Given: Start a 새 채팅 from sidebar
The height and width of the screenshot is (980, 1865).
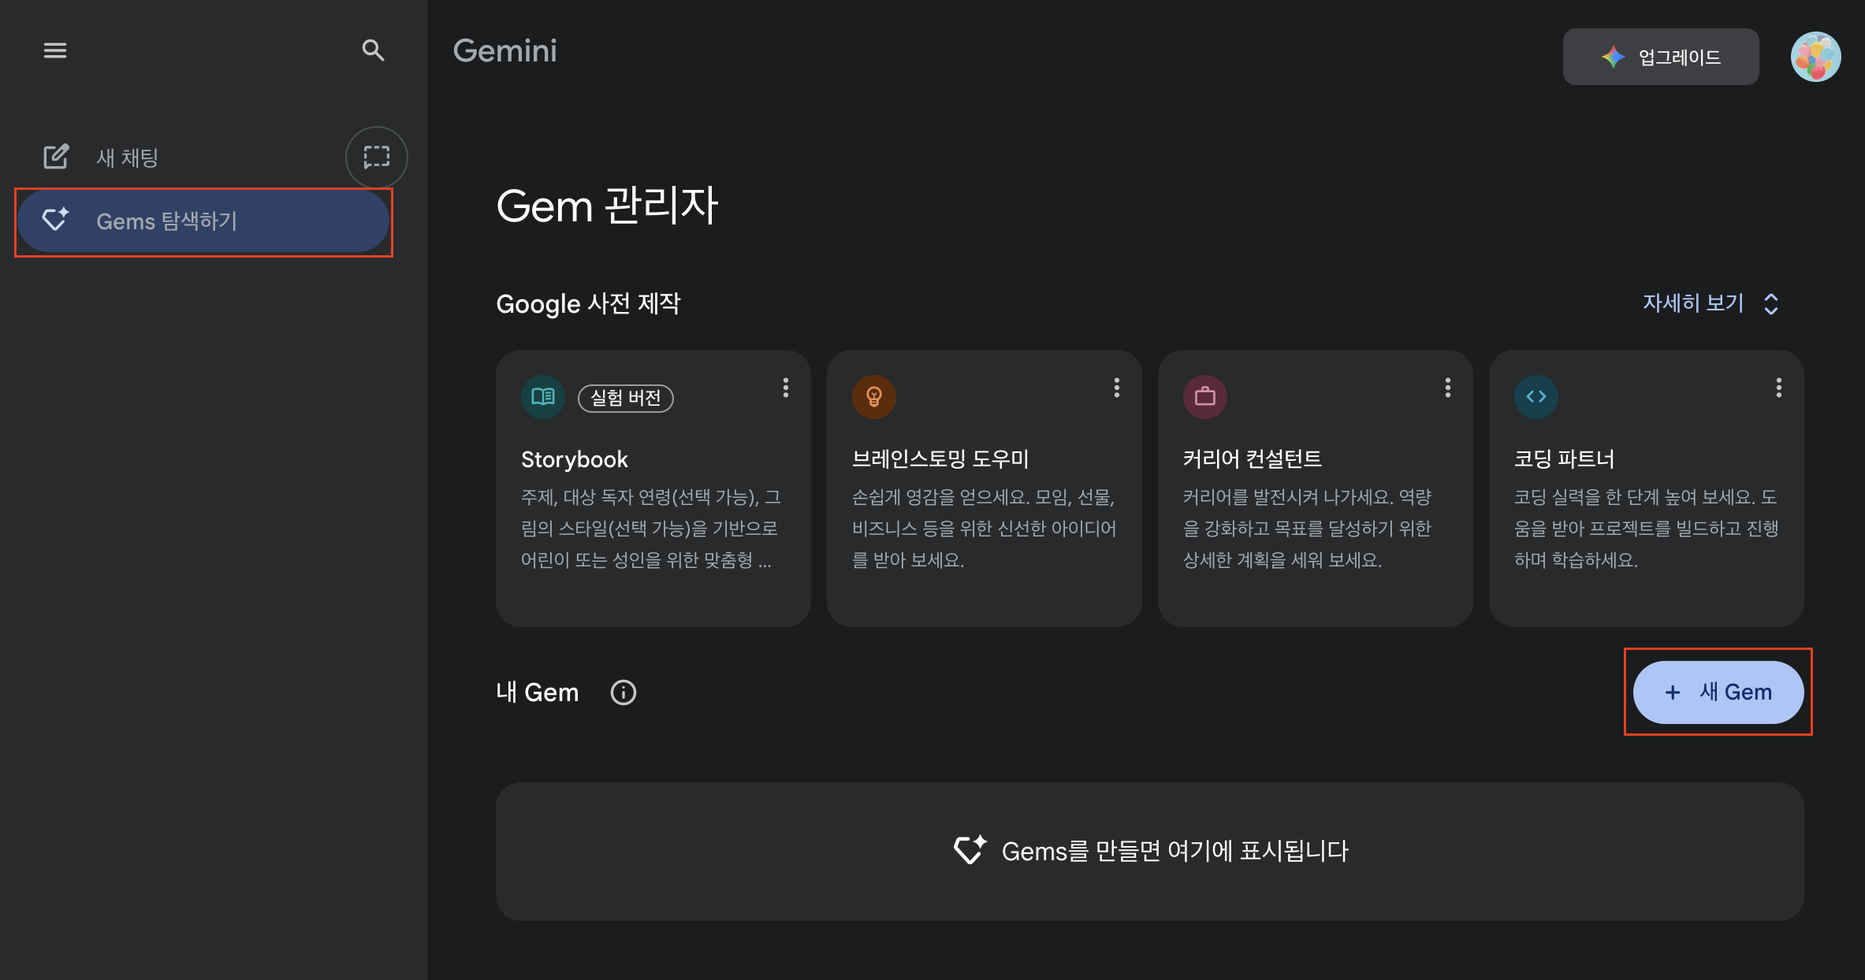Looking at the screenshot, I should pyautogui.click(x=126, y=158).
